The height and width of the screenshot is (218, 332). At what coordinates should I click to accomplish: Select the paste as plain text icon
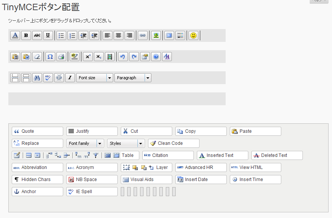coord(15,57)
